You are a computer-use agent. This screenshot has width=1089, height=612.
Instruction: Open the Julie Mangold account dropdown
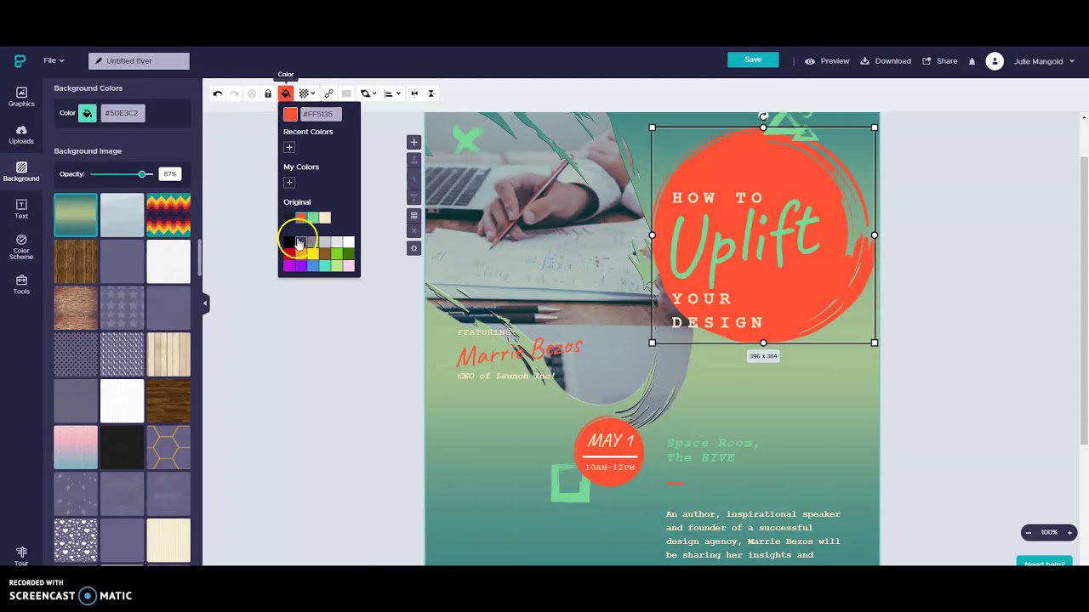[x=1044, y=61]
